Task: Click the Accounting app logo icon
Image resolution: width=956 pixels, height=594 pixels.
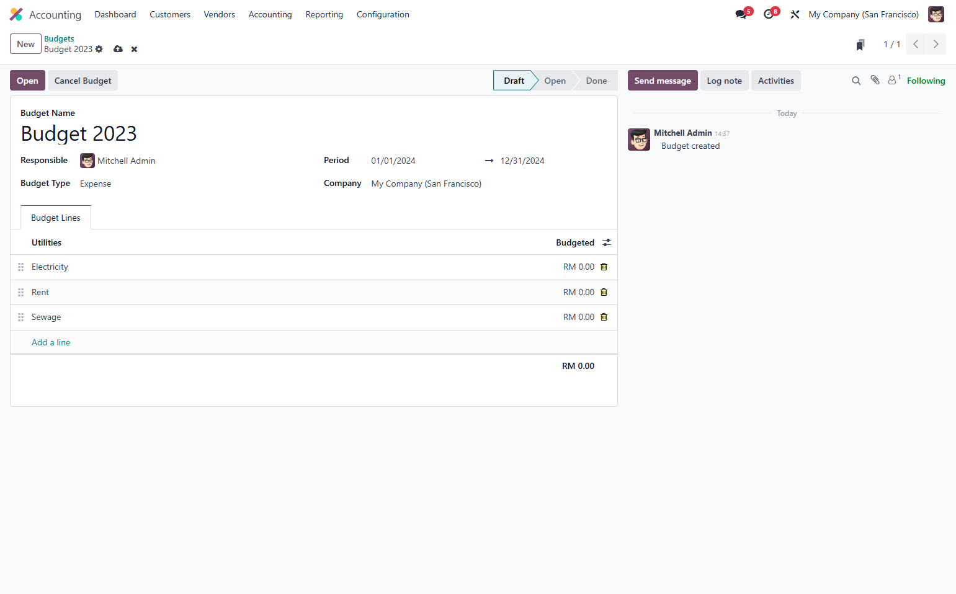Action: 16,14
